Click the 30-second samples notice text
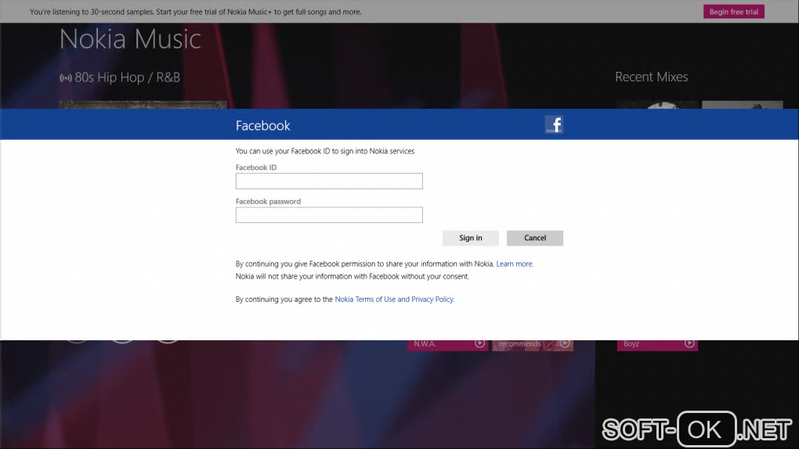799x449 pixels. click(196, 12)
